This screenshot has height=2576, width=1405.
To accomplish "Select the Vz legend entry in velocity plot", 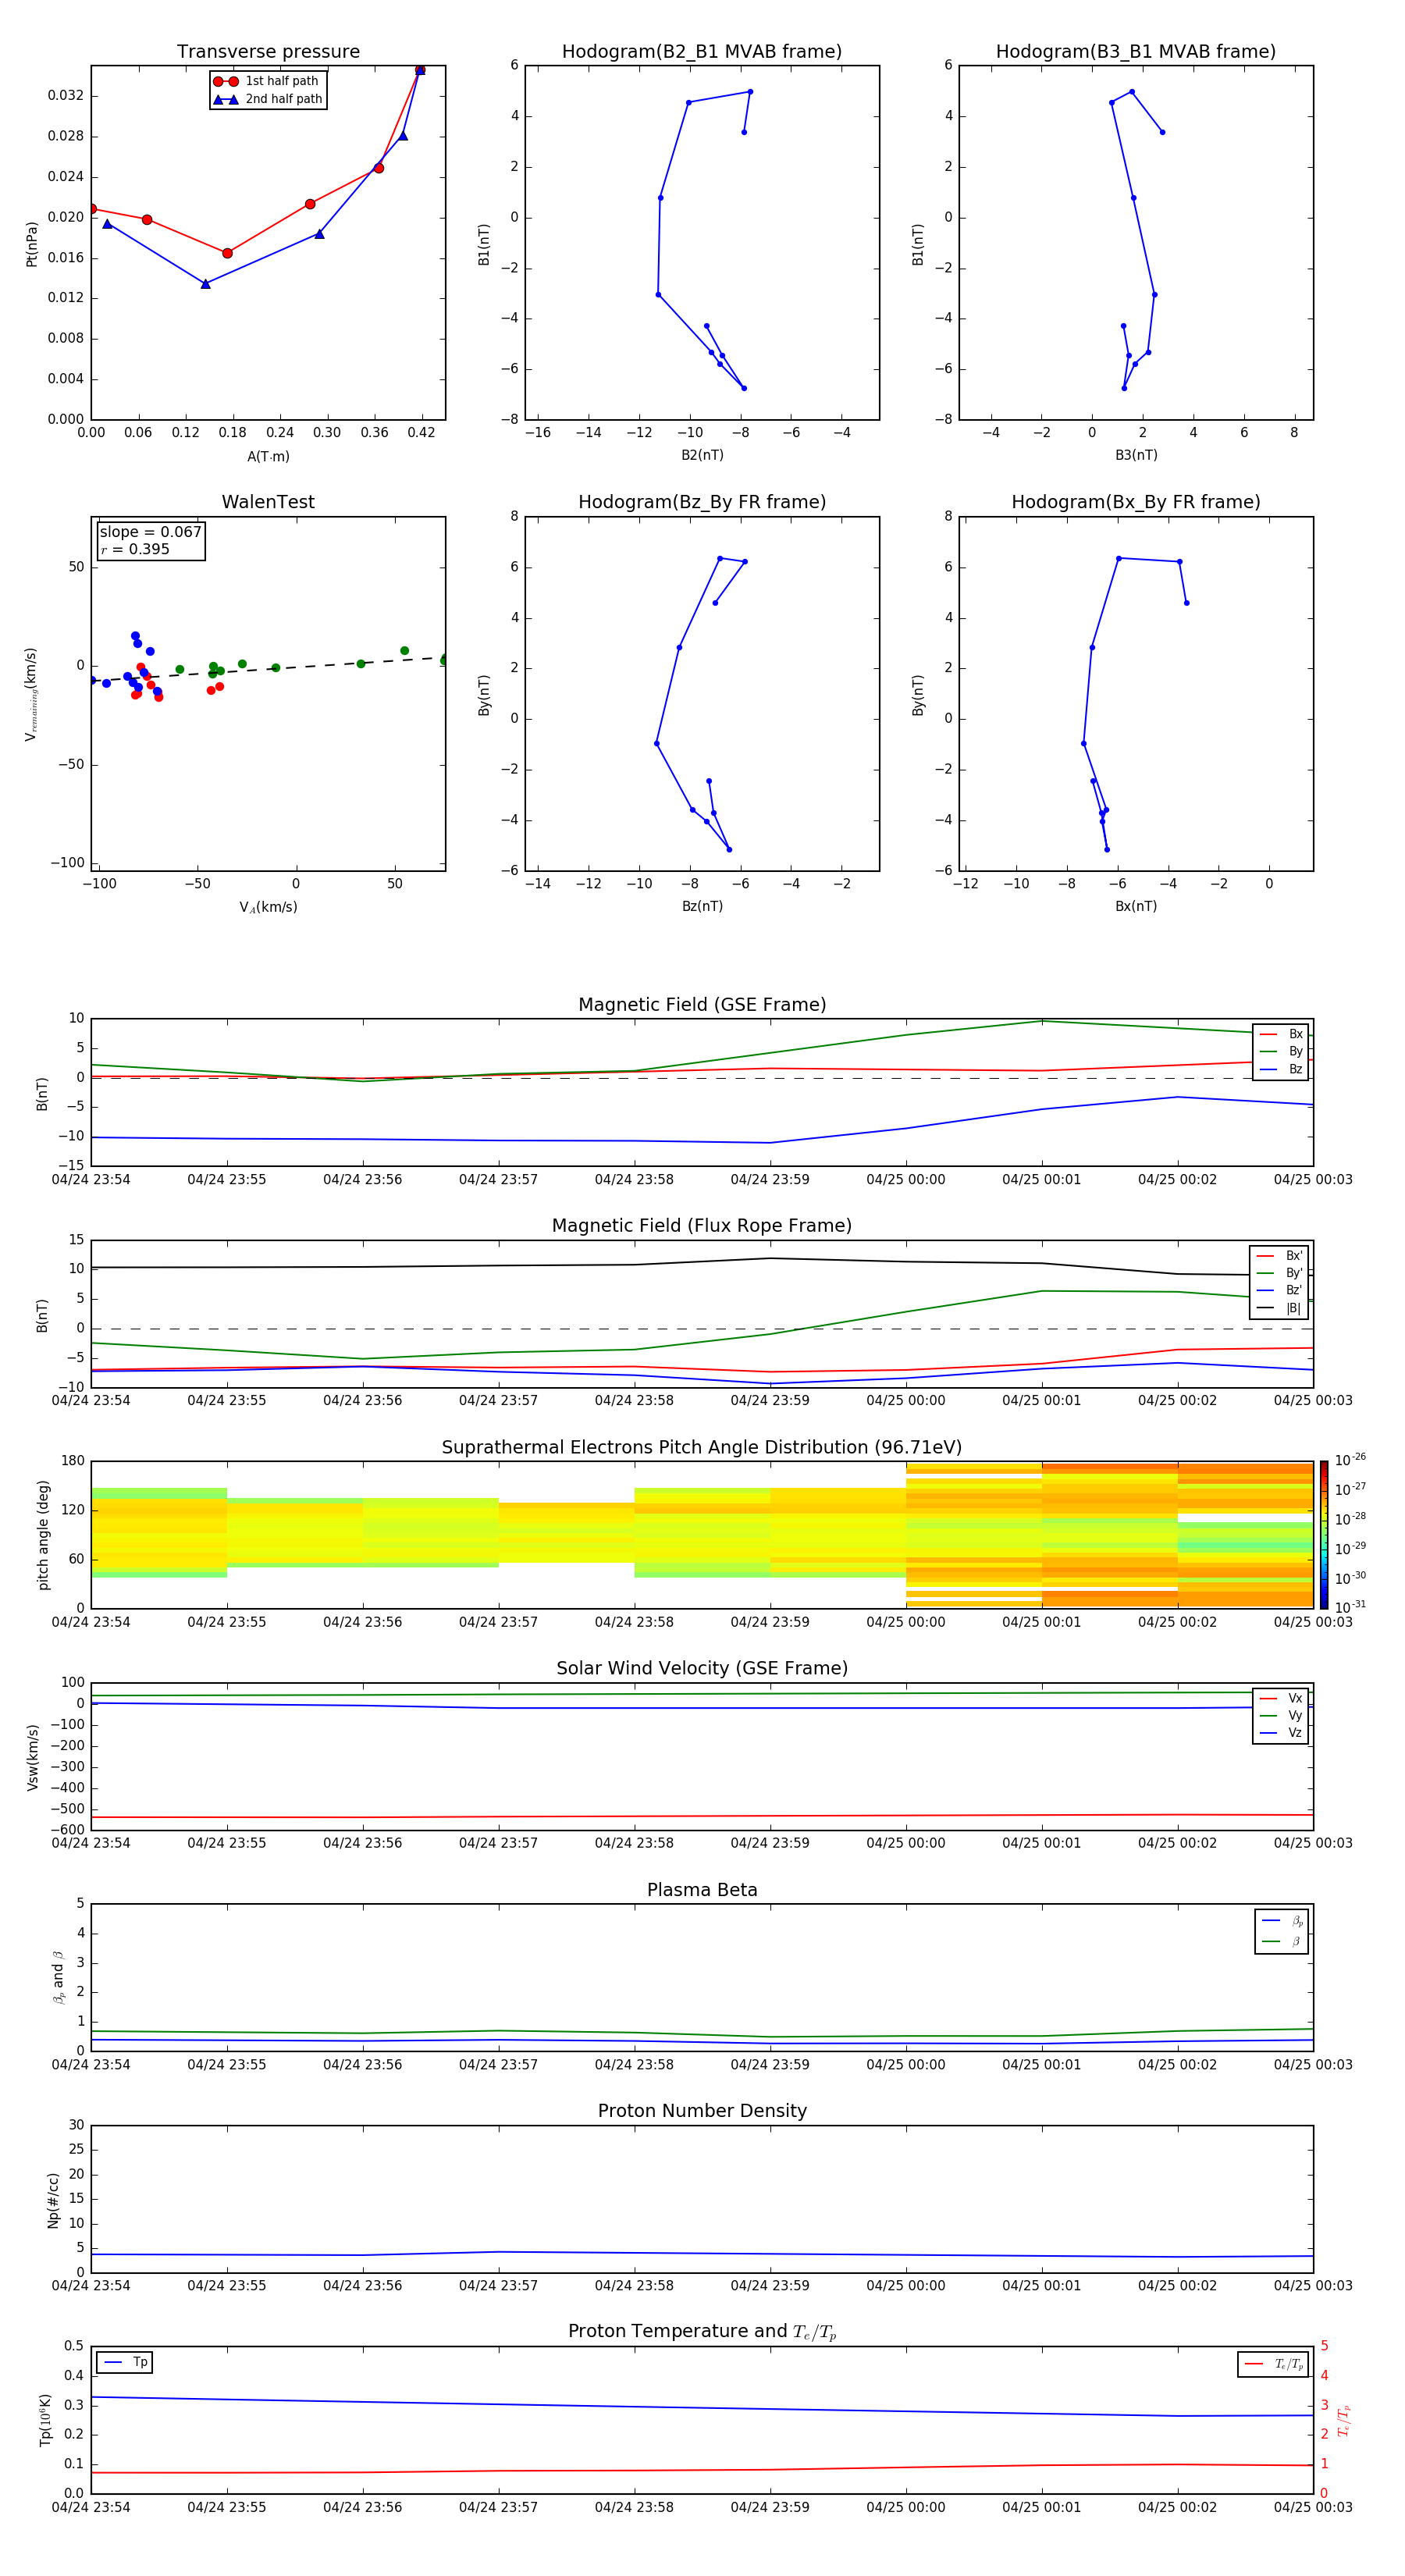I will coord(1281,1733).
